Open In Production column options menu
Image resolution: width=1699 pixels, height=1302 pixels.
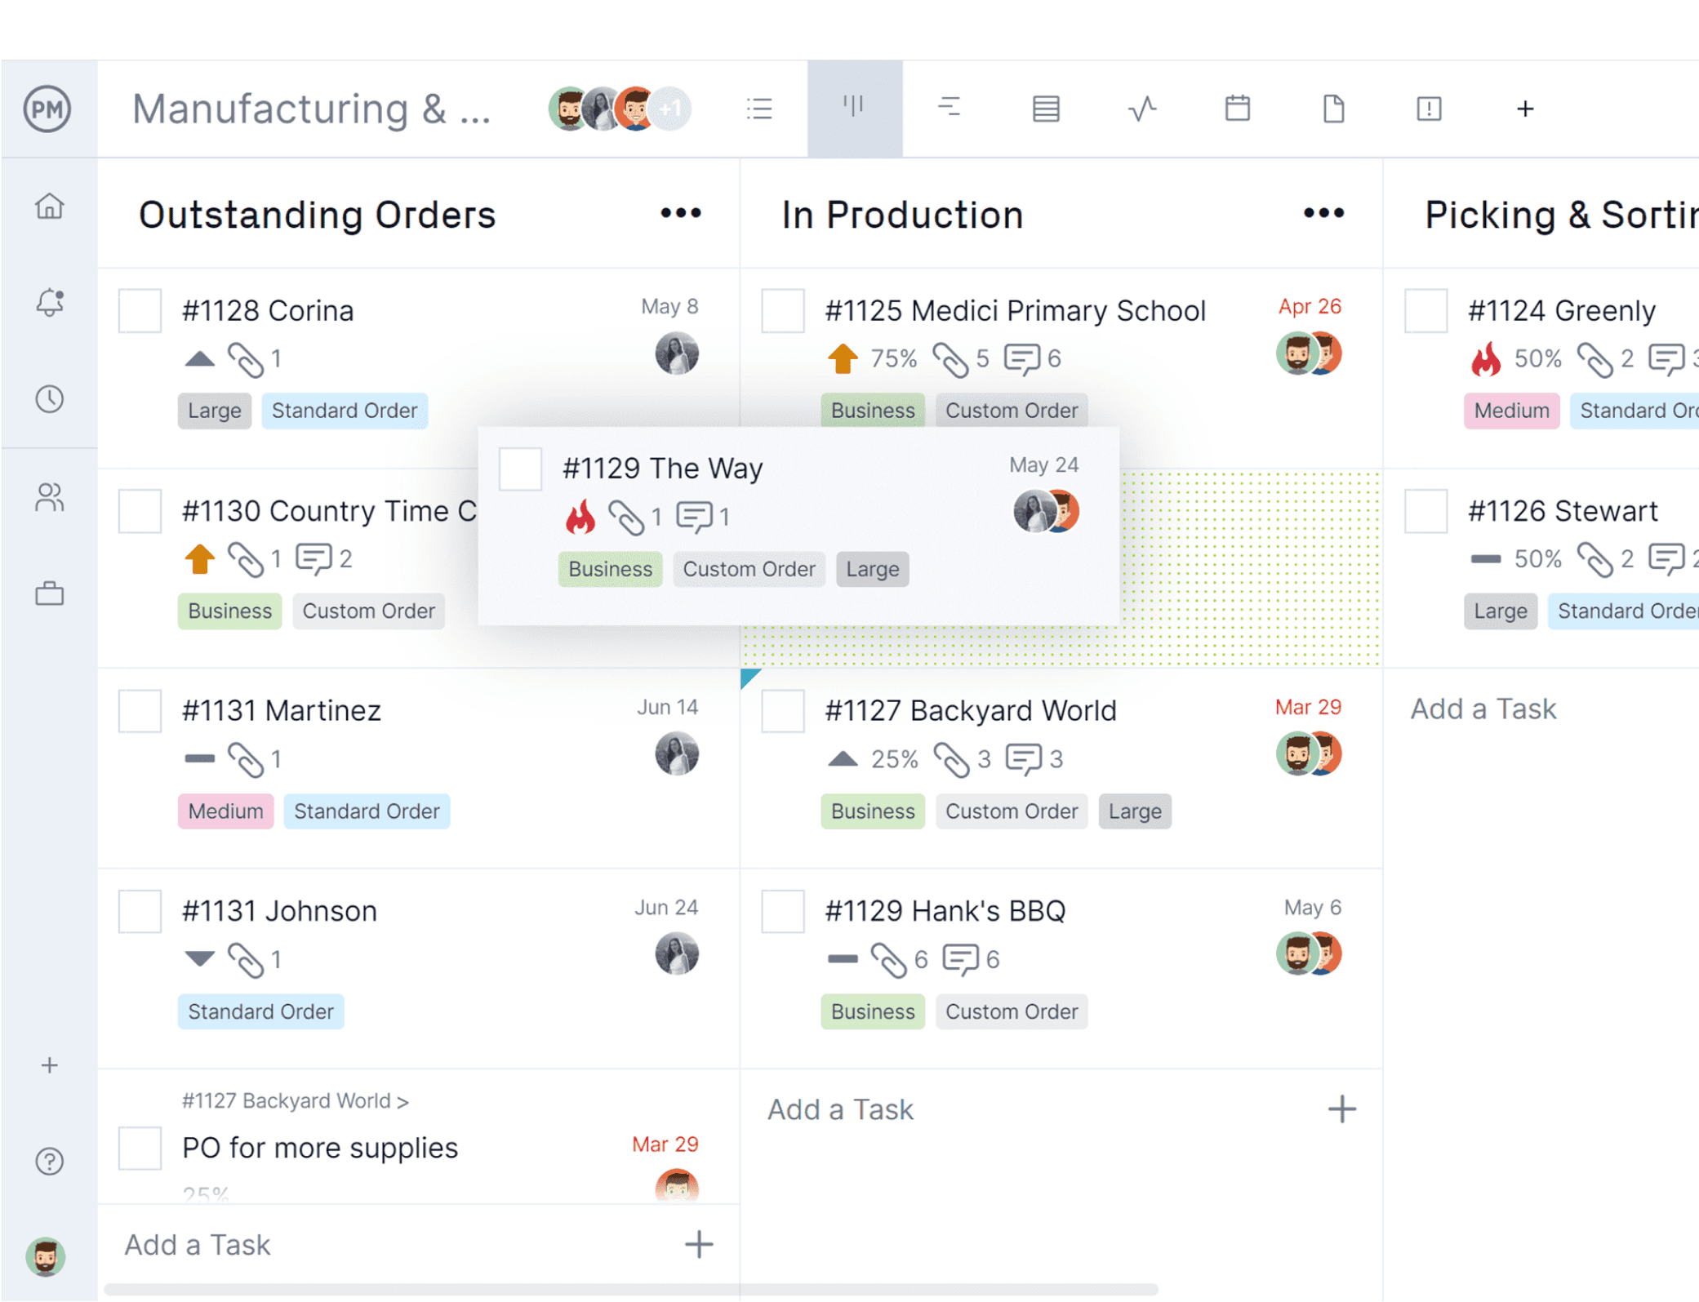tap(1323, 214)
